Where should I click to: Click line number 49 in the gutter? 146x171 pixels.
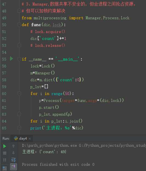(4, 18)
